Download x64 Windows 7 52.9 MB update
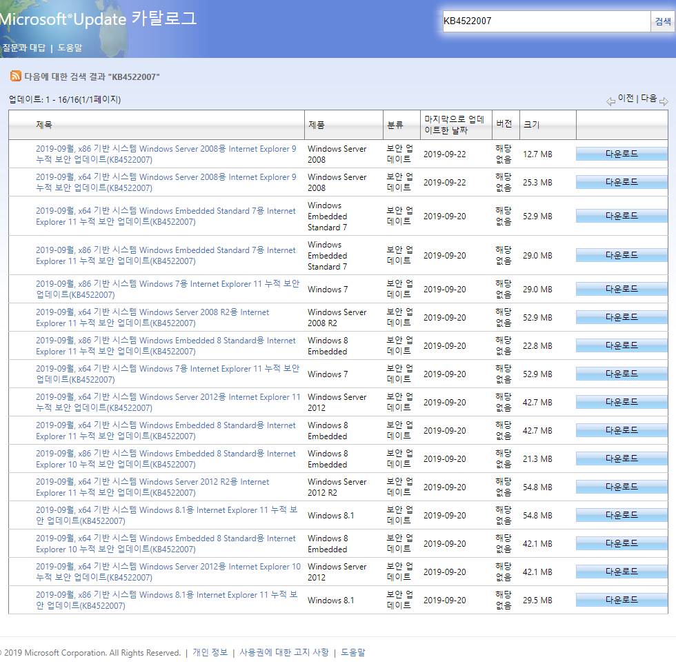Screen dimensions: 676x666 (622, 374)
